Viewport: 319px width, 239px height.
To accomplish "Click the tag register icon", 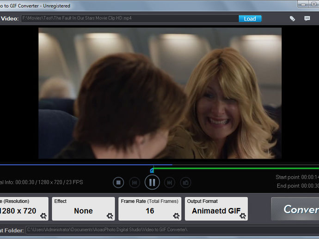I will 292,18.
